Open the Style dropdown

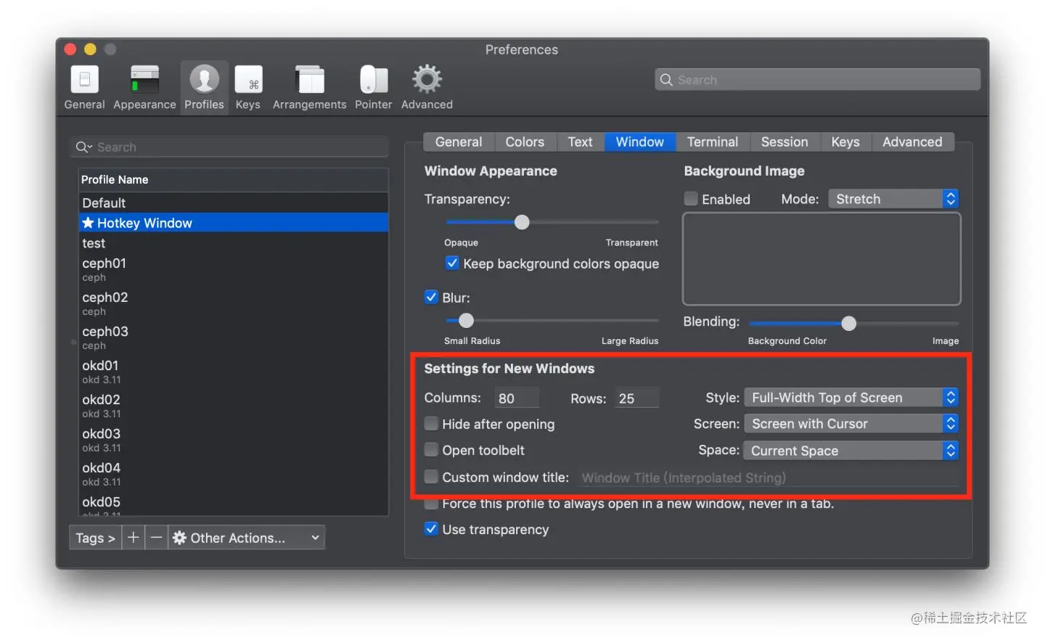click(x=851, y=398)
